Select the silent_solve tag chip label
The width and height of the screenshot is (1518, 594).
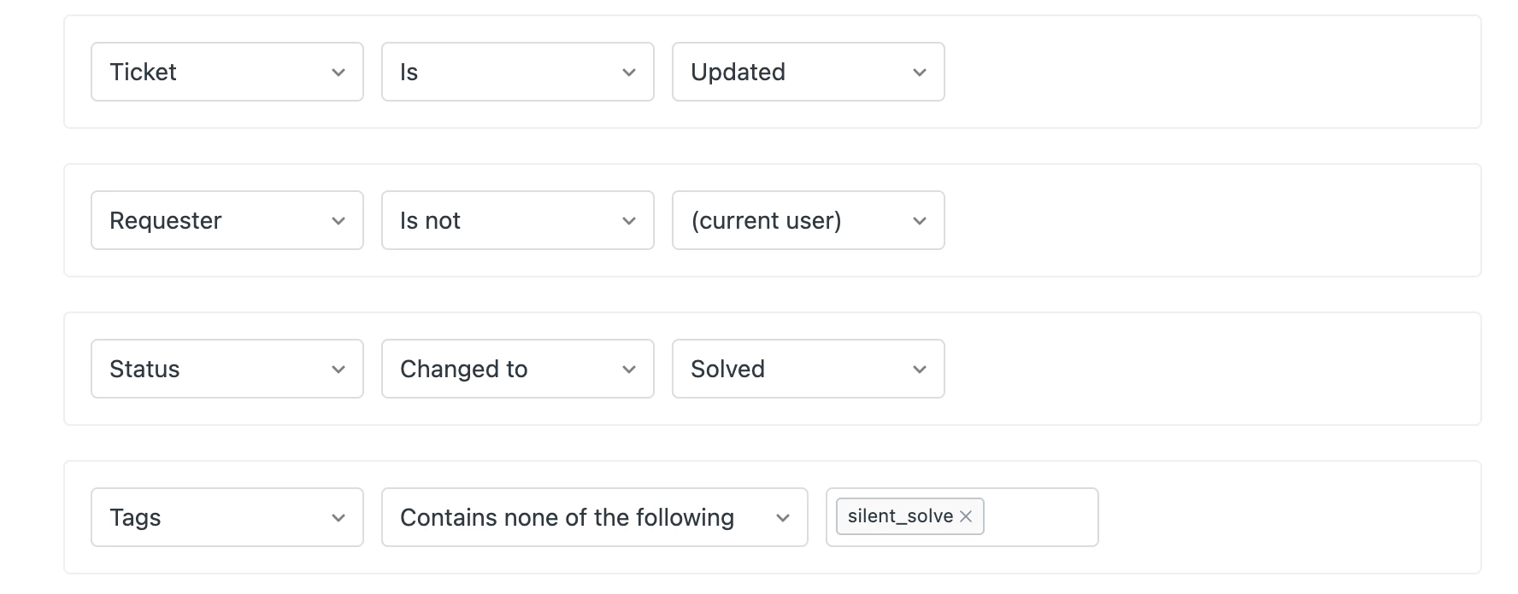900,516
